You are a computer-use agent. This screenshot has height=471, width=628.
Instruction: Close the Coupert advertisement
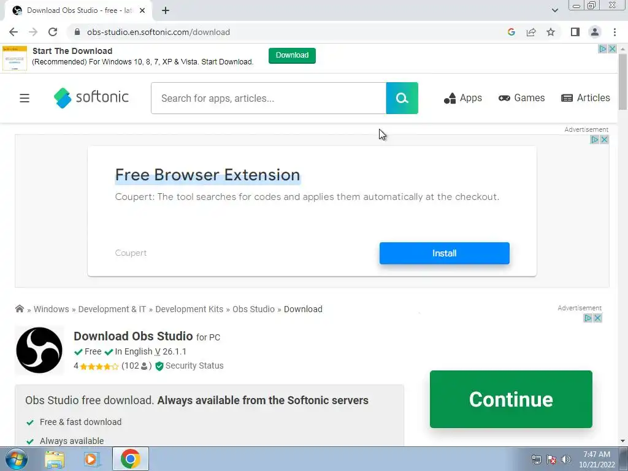pos(604,139)
